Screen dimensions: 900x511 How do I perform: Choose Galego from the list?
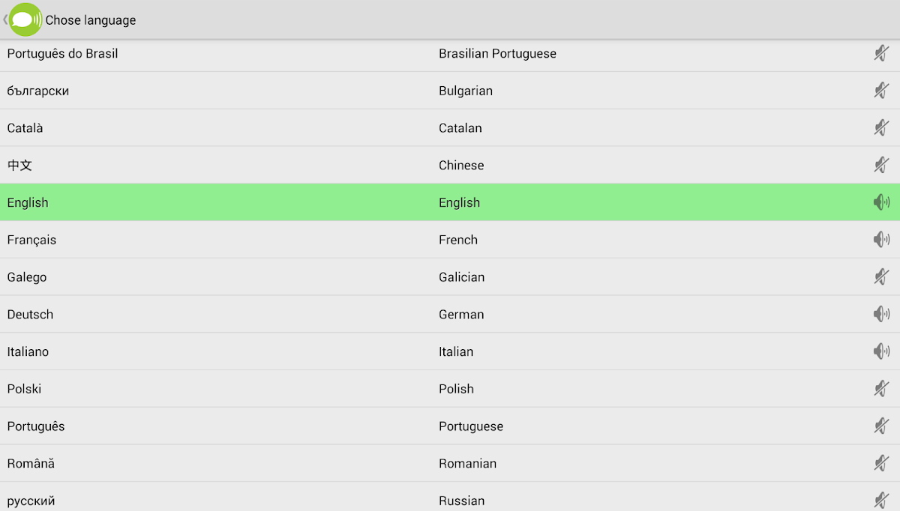coord(27,277)
